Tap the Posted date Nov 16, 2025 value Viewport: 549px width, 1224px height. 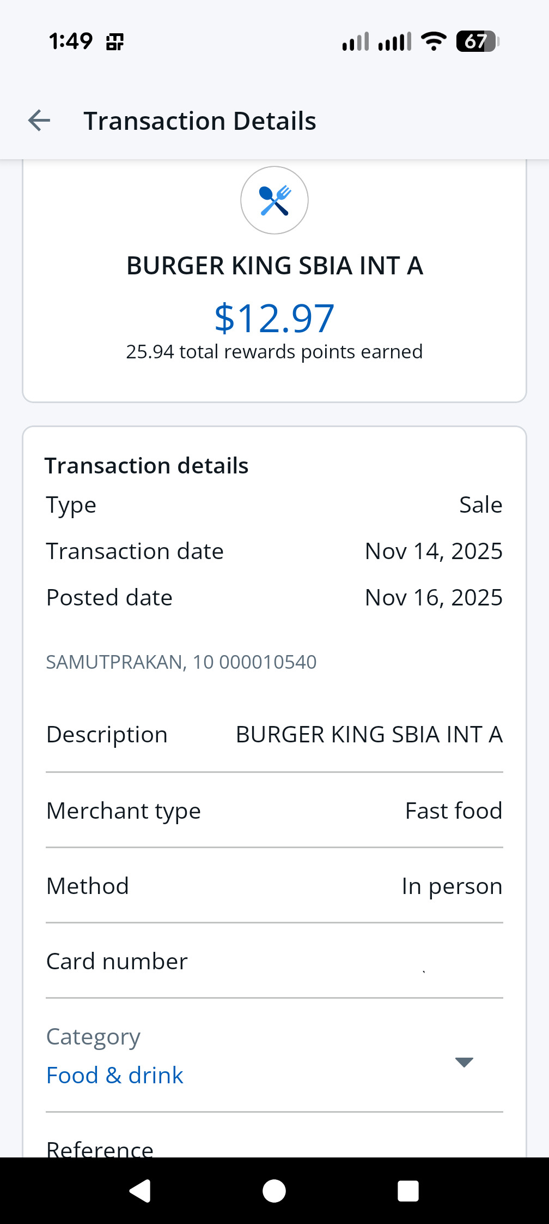tap(434, 597)
